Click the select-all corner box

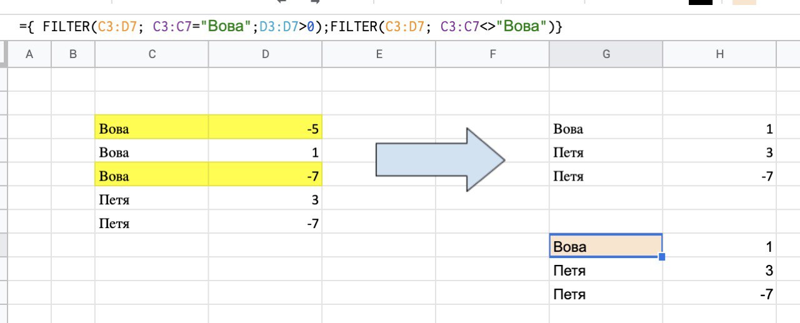(3, 54)
